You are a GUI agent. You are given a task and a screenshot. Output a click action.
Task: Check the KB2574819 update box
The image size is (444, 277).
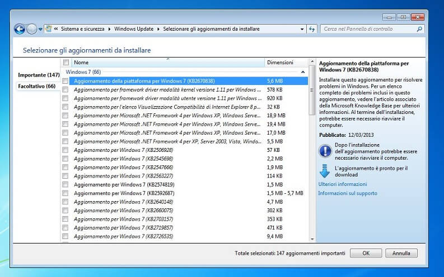[66, 185]
